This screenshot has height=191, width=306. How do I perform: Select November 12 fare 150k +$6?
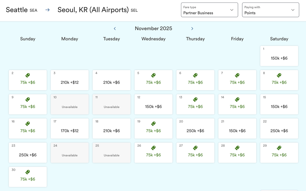153,104
